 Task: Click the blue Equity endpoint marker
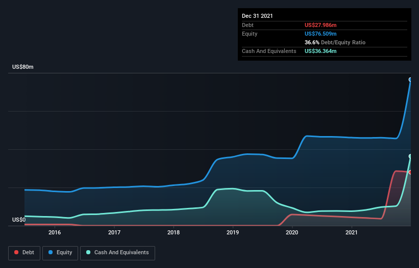coord(410,79)
